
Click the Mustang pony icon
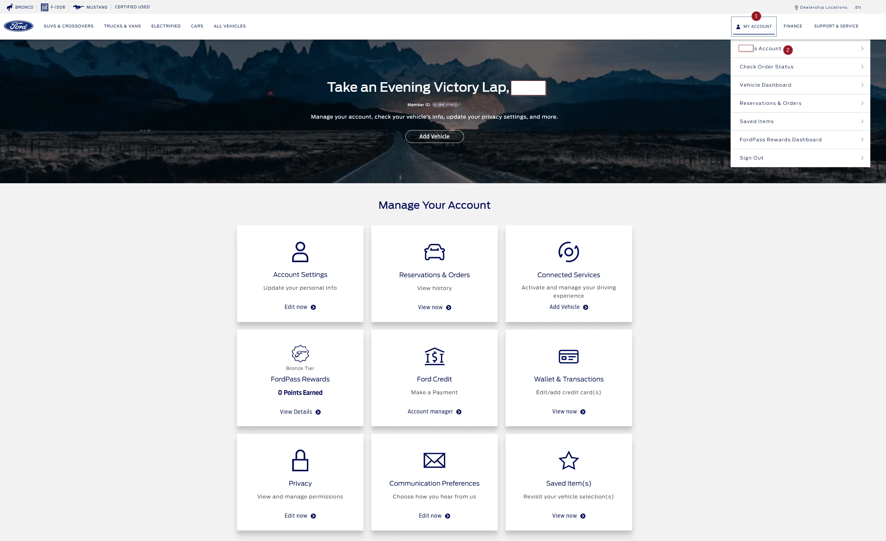coord(78,7)
